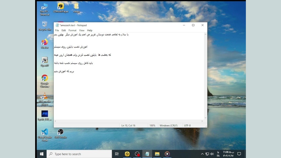Switch to OBS Studio taskbar icon
The height and width of the screenshot is (158, 281).
click(137, 154)
